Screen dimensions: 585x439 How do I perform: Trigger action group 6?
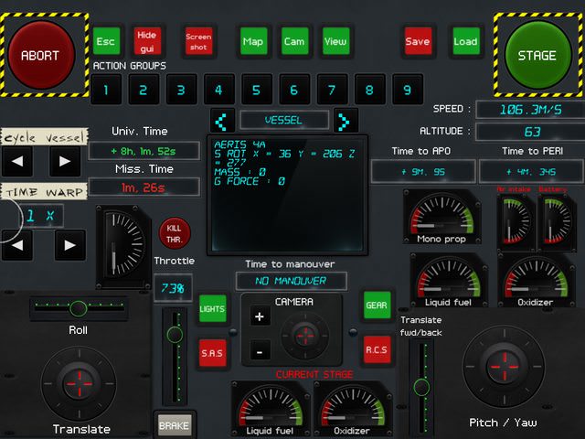click(x=294, y=90)
